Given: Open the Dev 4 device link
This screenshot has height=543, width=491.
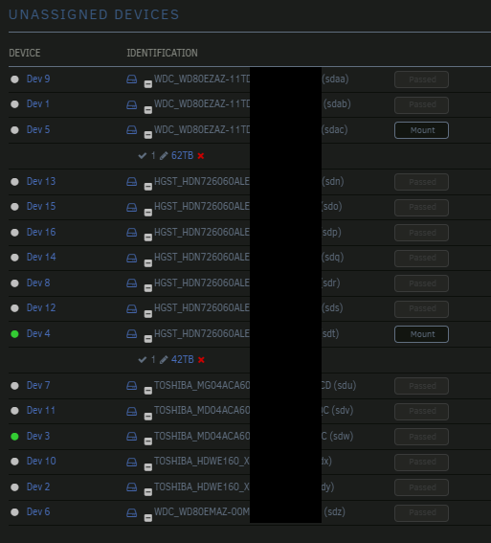Looking at the screenshot, I should [38, 334].
